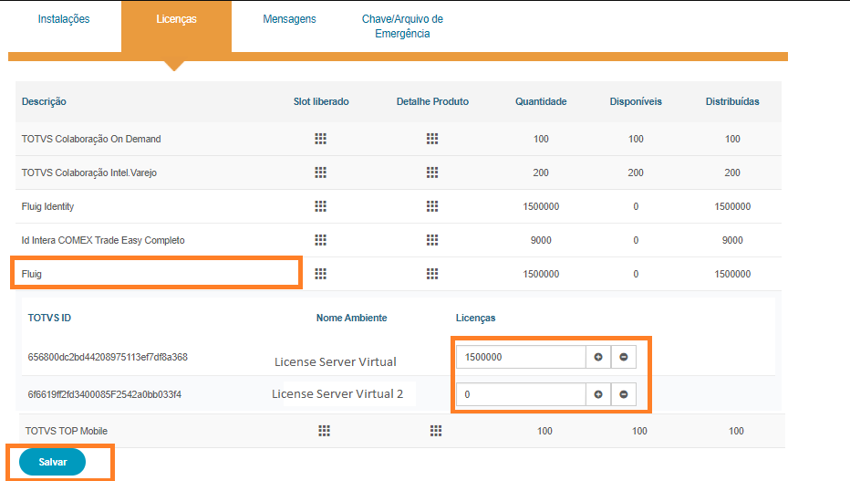850x481 pixels.
Task: Open Detalhe Produto grid for Fluig row
Action: coord(432,274)
